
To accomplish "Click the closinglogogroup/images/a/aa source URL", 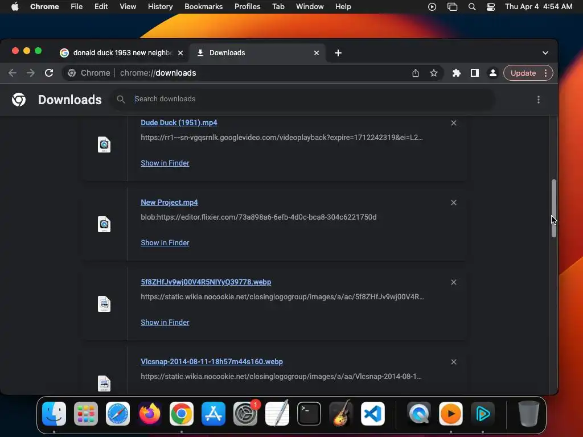I will (x=281, y=377).
